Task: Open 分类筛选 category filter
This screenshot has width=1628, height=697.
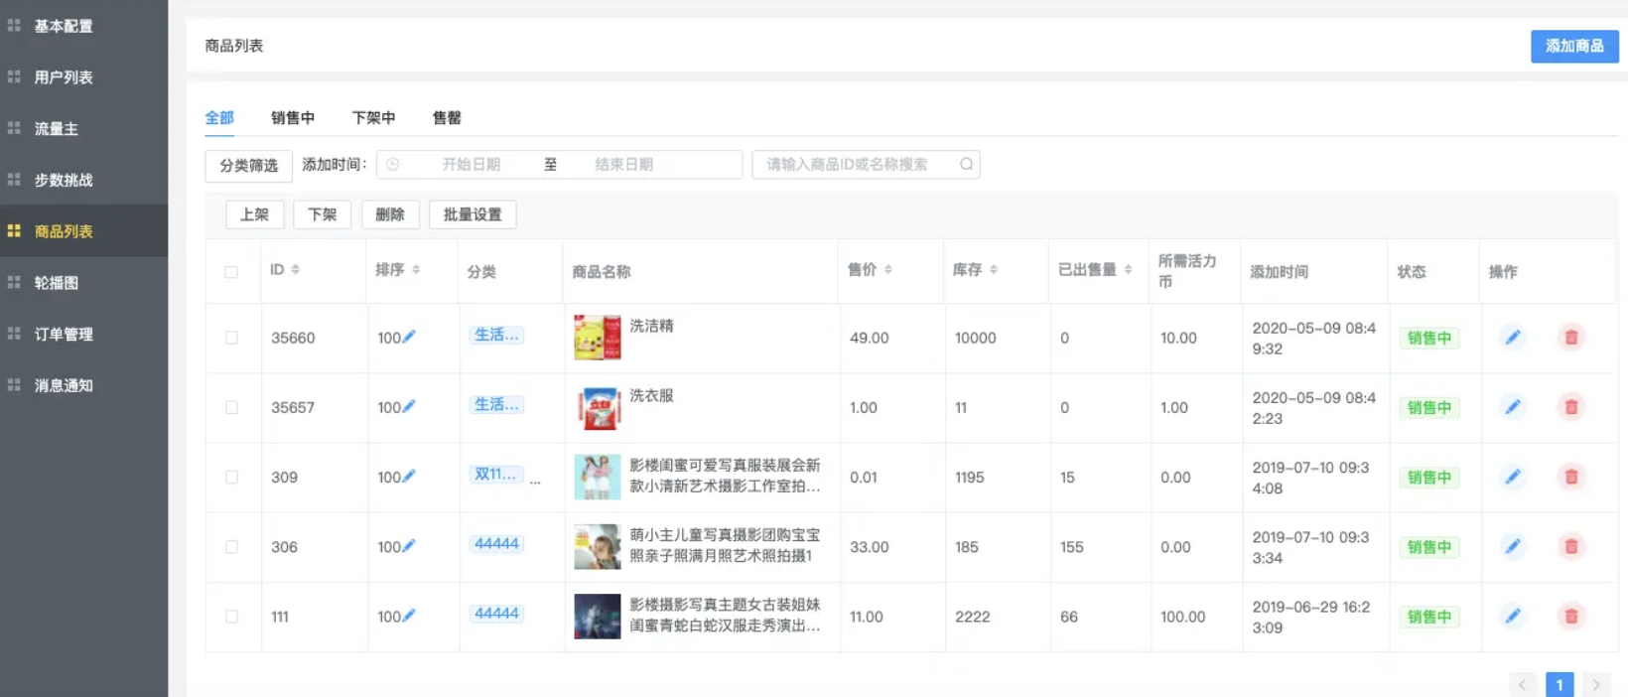Action: pos(248,166)
